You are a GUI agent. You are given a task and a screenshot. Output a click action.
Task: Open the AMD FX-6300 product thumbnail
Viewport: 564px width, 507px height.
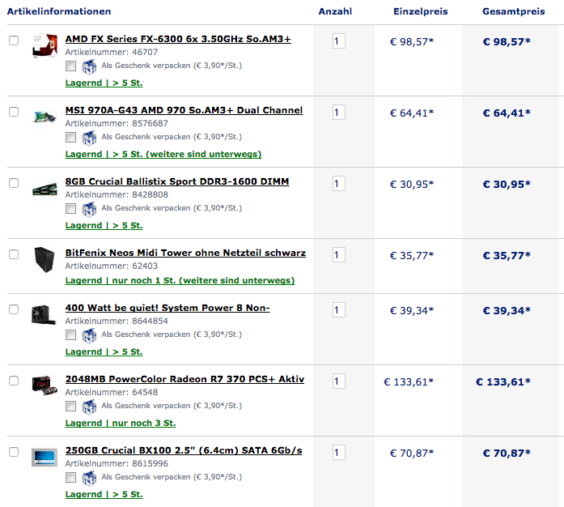45,45
